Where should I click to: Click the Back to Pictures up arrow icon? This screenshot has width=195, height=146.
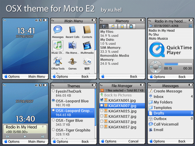point(102,95)
